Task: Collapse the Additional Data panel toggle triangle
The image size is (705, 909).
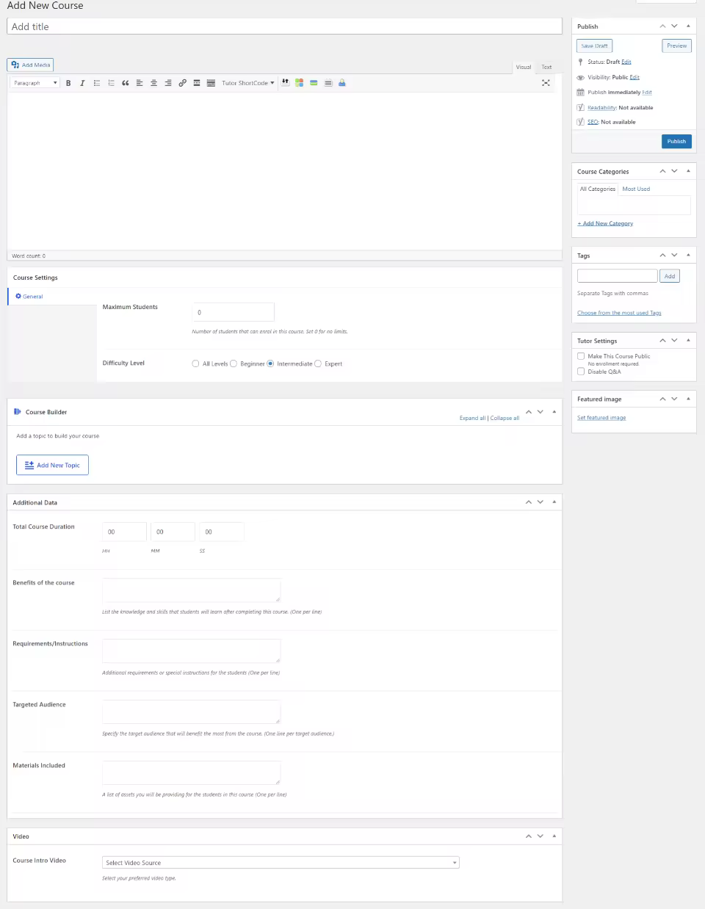Action: click(x=554, y=502)
